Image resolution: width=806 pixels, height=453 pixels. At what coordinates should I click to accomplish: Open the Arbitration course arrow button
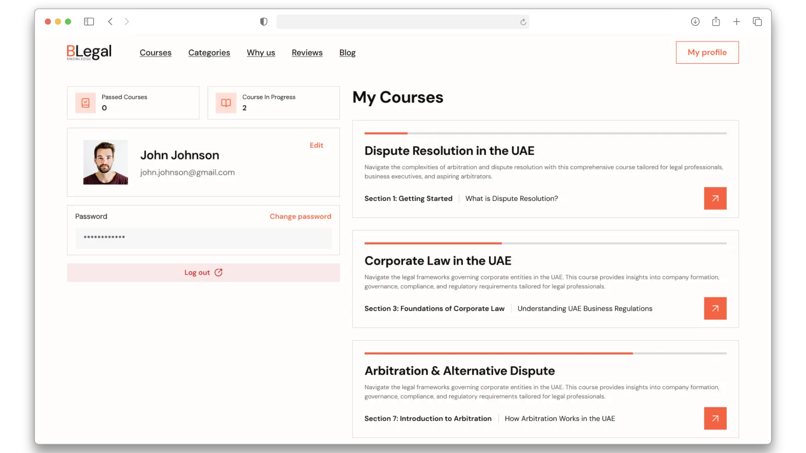(x=715, y=418)
